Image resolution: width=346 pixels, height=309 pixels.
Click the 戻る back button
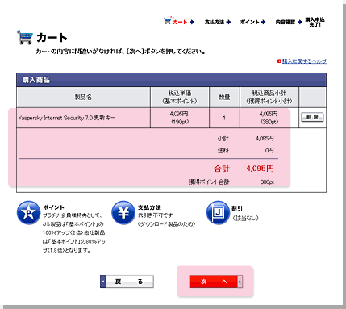click(127, 282)
